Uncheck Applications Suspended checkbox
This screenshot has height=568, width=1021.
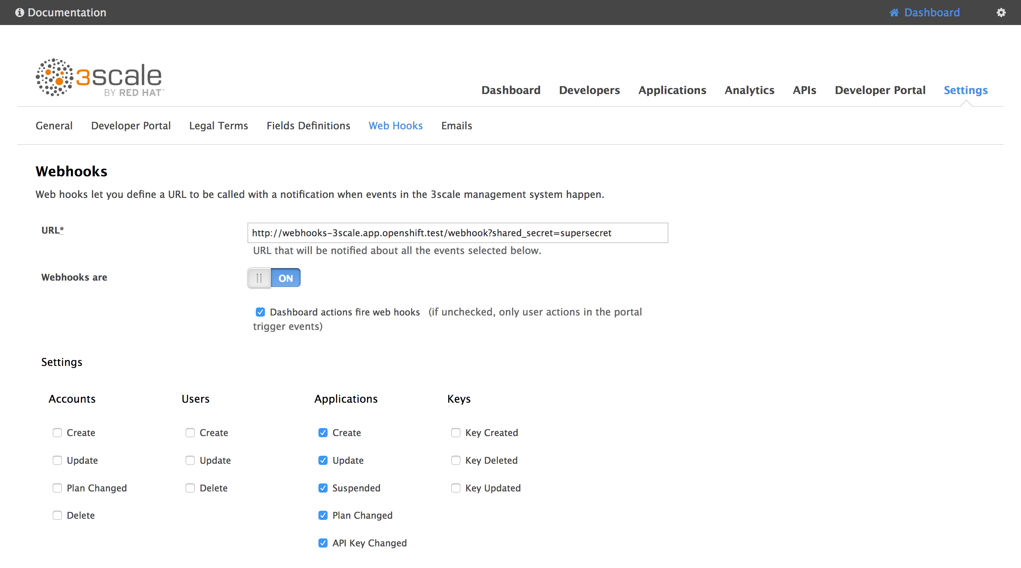pos(323,488)
